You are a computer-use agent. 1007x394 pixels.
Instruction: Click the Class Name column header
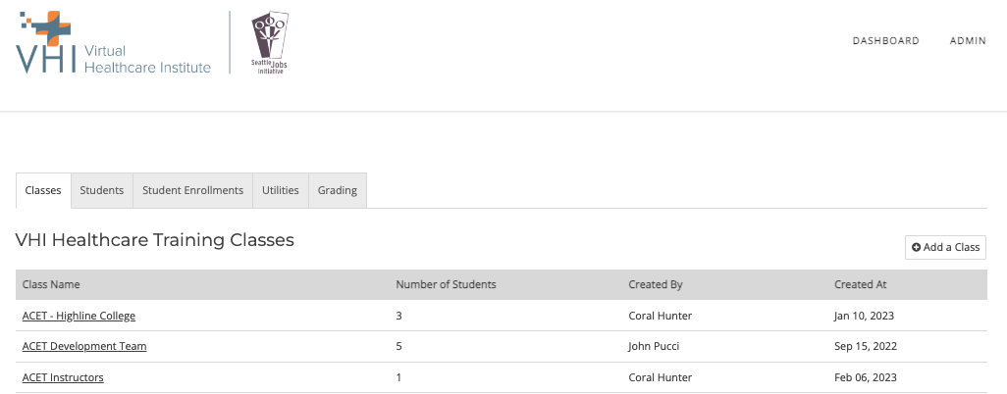(51, 284)
